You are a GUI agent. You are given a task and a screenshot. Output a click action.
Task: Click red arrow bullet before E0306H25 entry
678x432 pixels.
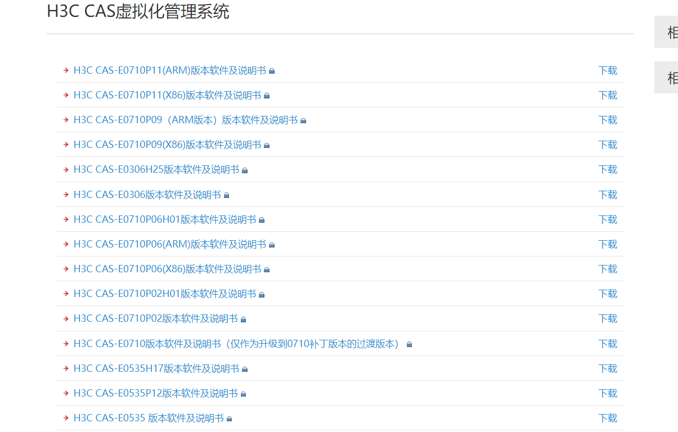click(x=66, y=169)
